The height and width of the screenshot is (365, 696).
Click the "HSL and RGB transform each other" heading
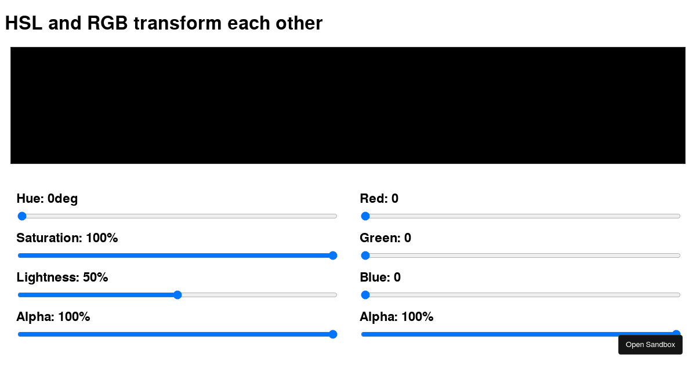[164, 23]
